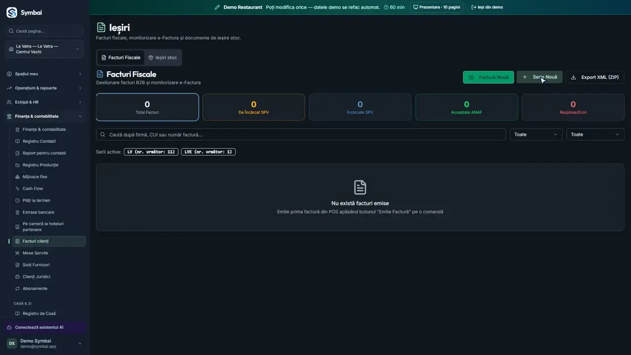Click the Caută pagina search box
Viewport: 631px width, 355px height.
pyautogui.click(x=44, y=31)
